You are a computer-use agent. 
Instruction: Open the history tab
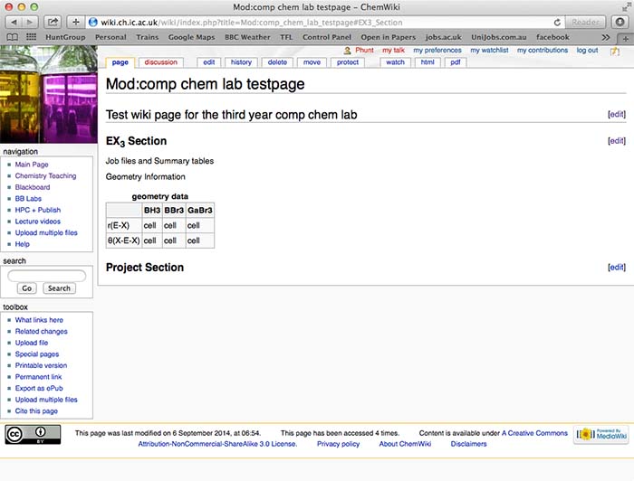point(241,62)
